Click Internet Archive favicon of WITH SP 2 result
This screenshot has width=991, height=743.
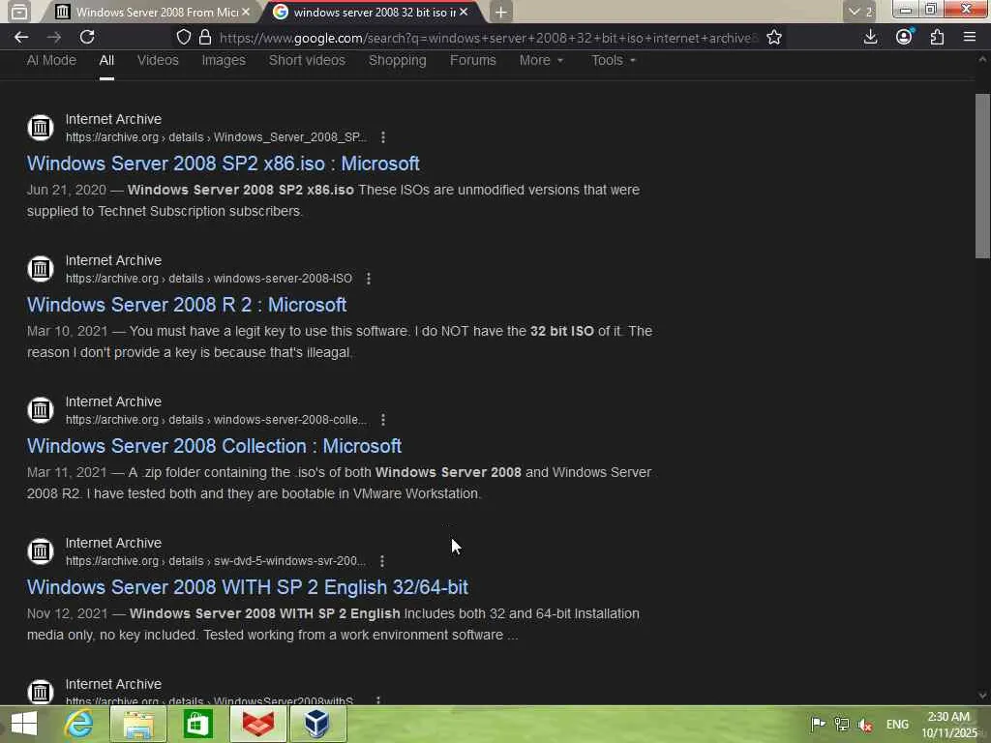tap(41, 551)
